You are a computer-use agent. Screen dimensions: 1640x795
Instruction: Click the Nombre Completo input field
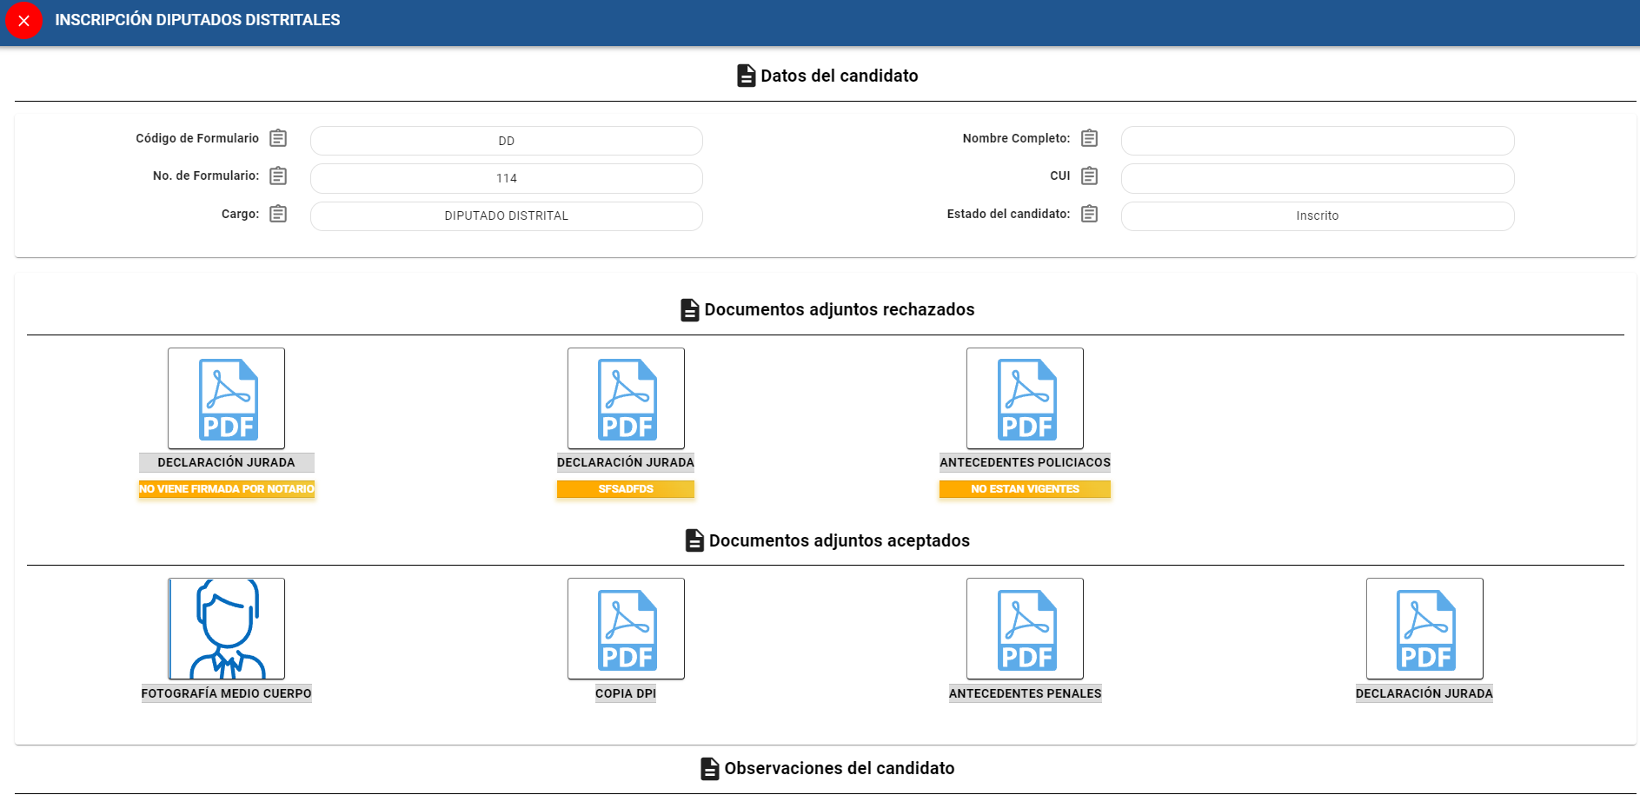pos(1317,141)
